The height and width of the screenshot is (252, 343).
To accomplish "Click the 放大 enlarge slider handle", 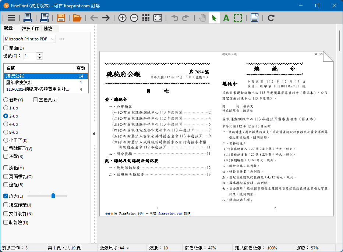I will pos(53,196).
